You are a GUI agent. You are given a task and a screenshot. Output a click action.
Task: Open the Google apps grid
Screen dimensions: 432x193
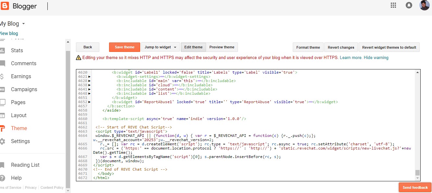pyautogui.click(x=393, y=5)
